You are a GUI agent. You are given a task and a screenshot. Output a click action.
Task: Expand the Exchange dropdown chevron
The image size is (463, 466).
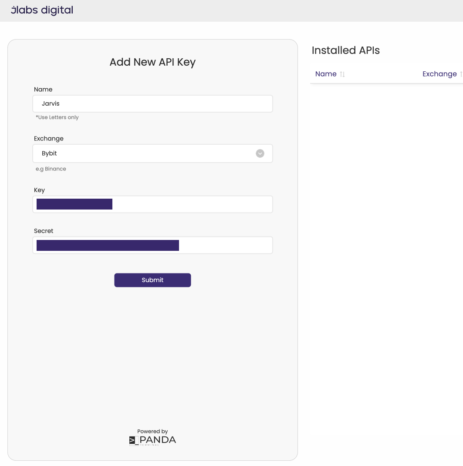click(x=260, y=153)
